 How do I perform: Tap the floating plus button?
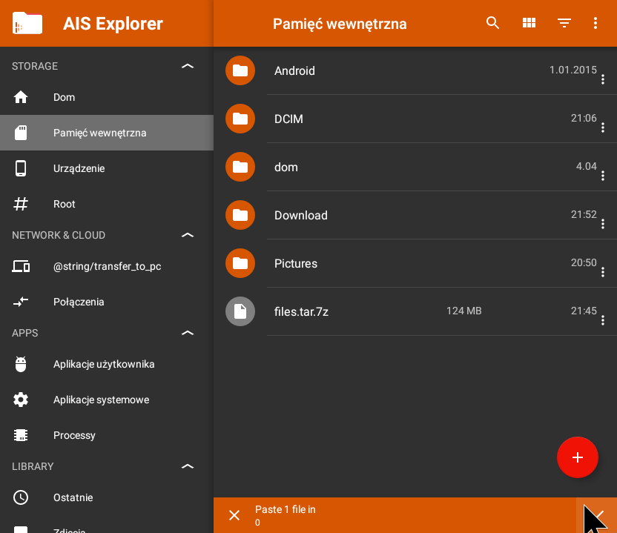[578, 457]
